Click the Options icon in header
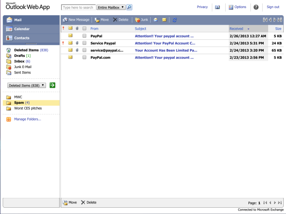The height and width of the screenshot is (214, 286). pos(231,7)
